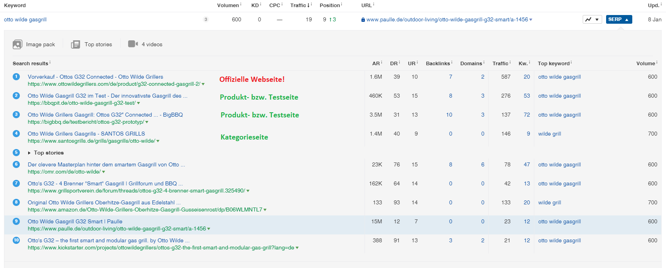Click top keyword wilde grill in Amazon row

[550, 202]
